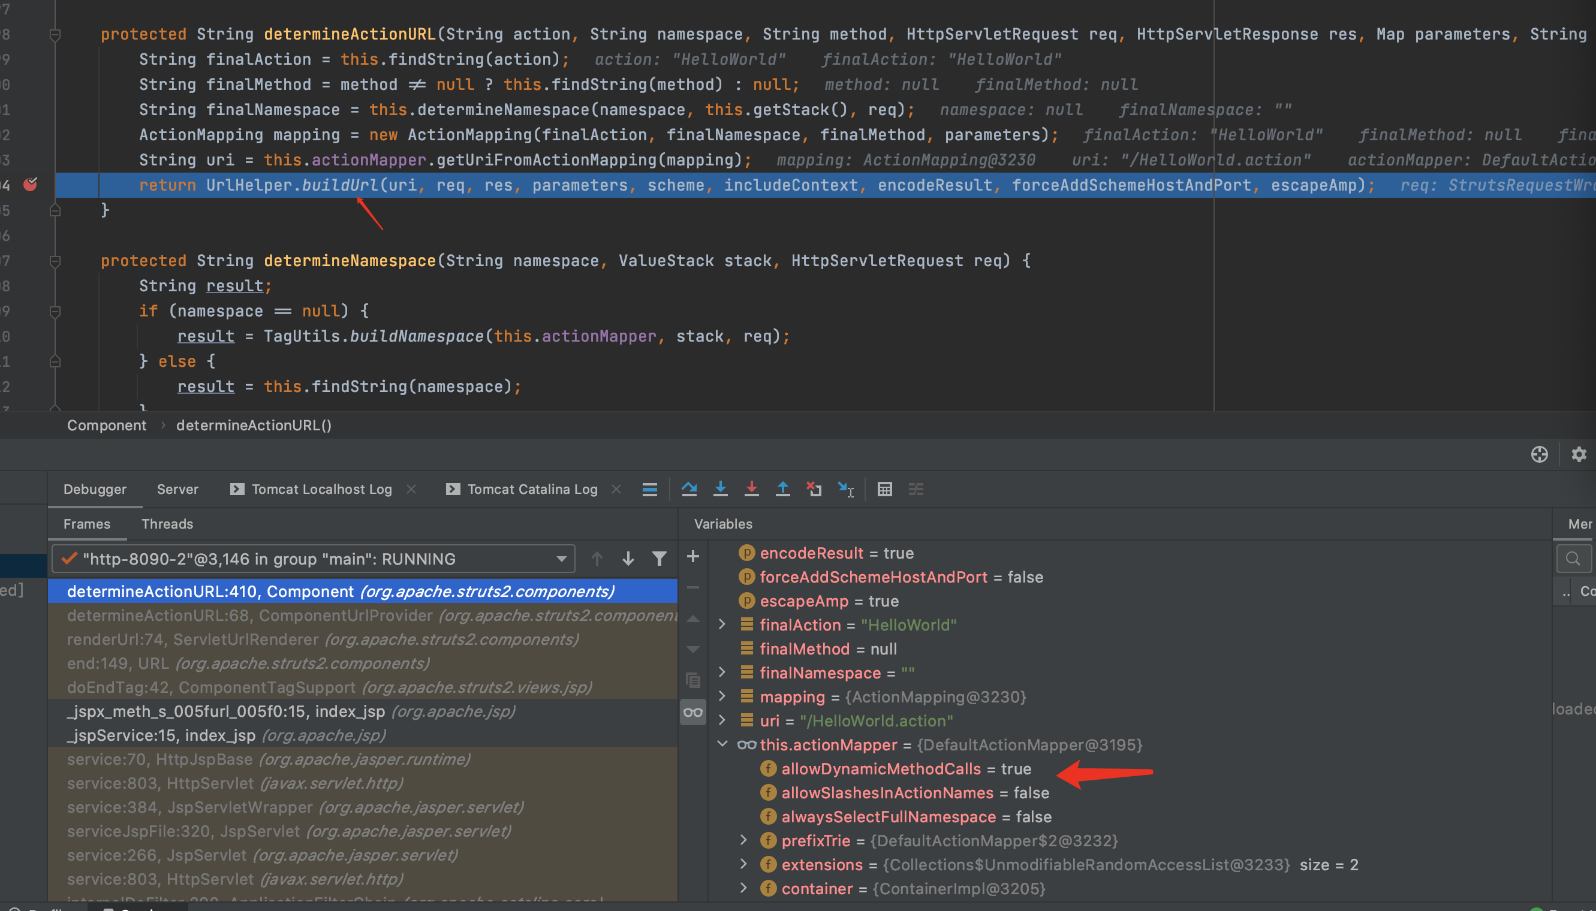Click the Component breadcrumb
Screen dimensions: 1596x911
point(106,426)
